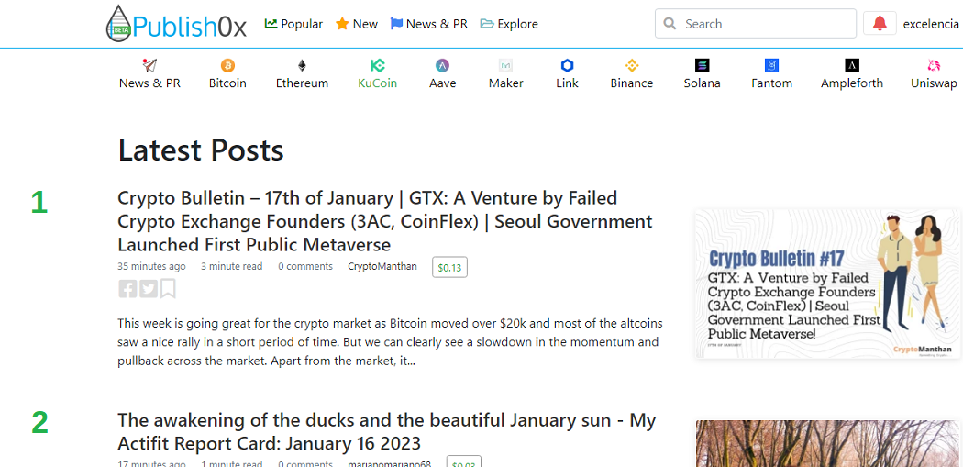This screenshot has width=963, height=467.
Task: Open the Popular posts section
Action: [x=293, y=24]
